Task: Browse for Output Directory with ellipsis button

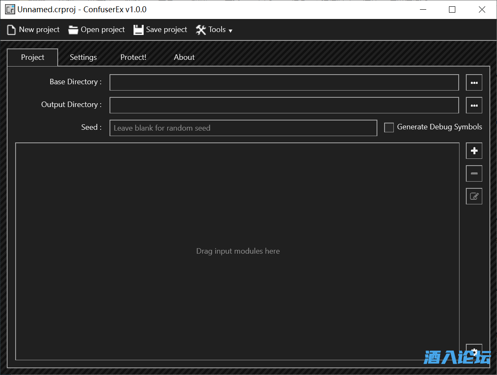Action: 474,105
